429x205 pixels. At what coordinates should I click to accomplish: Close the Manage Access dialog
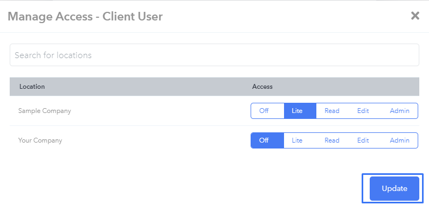point(415,16)
